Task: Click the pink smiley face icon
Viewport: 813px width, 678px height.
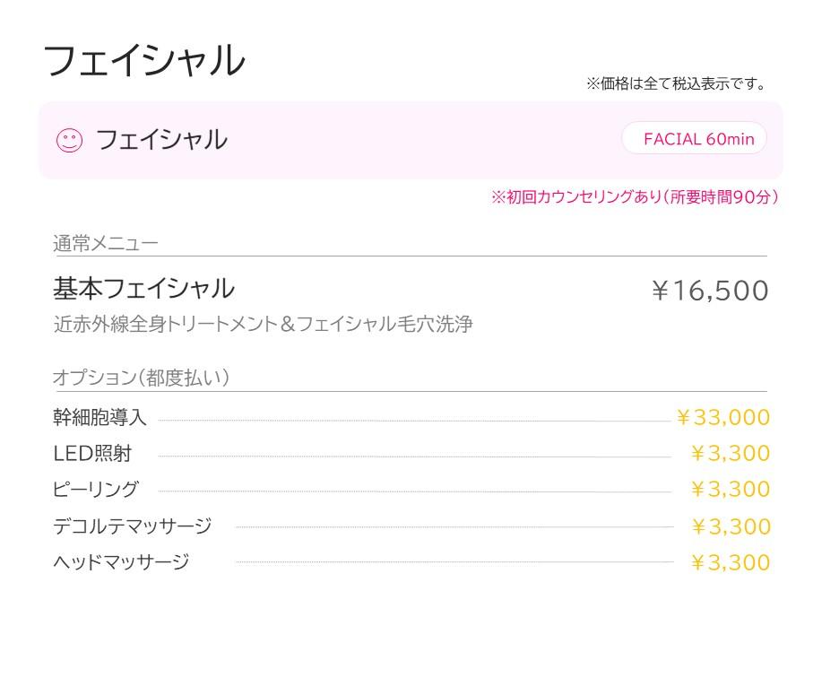Action: tap(69, 140)
